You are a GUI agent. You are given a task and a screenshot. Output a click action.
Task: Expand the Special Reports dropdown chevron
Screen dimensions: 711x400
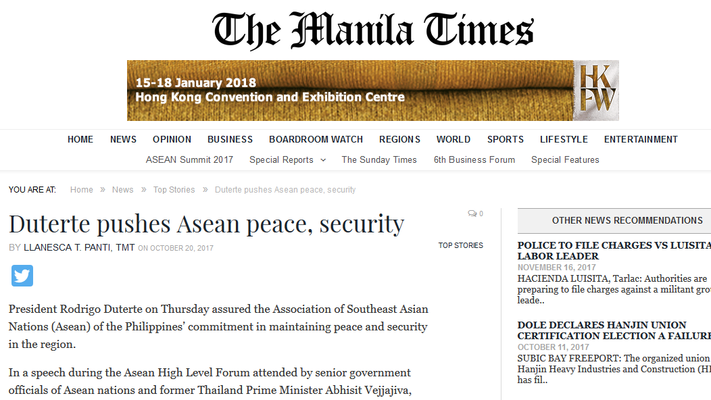323,160
